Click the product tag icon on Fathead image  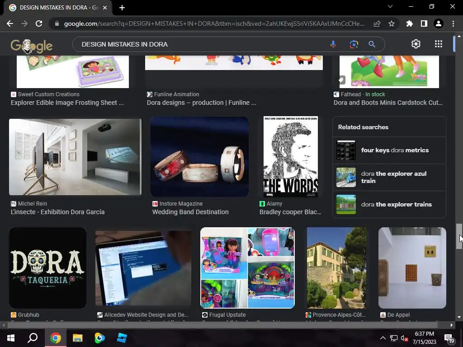pyautogui.click(x=342, y=80)
